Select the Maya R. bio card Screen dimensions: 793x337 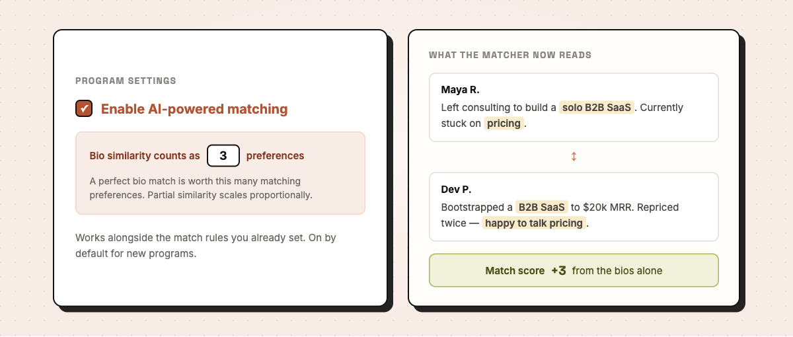click(x=574, y=107)
